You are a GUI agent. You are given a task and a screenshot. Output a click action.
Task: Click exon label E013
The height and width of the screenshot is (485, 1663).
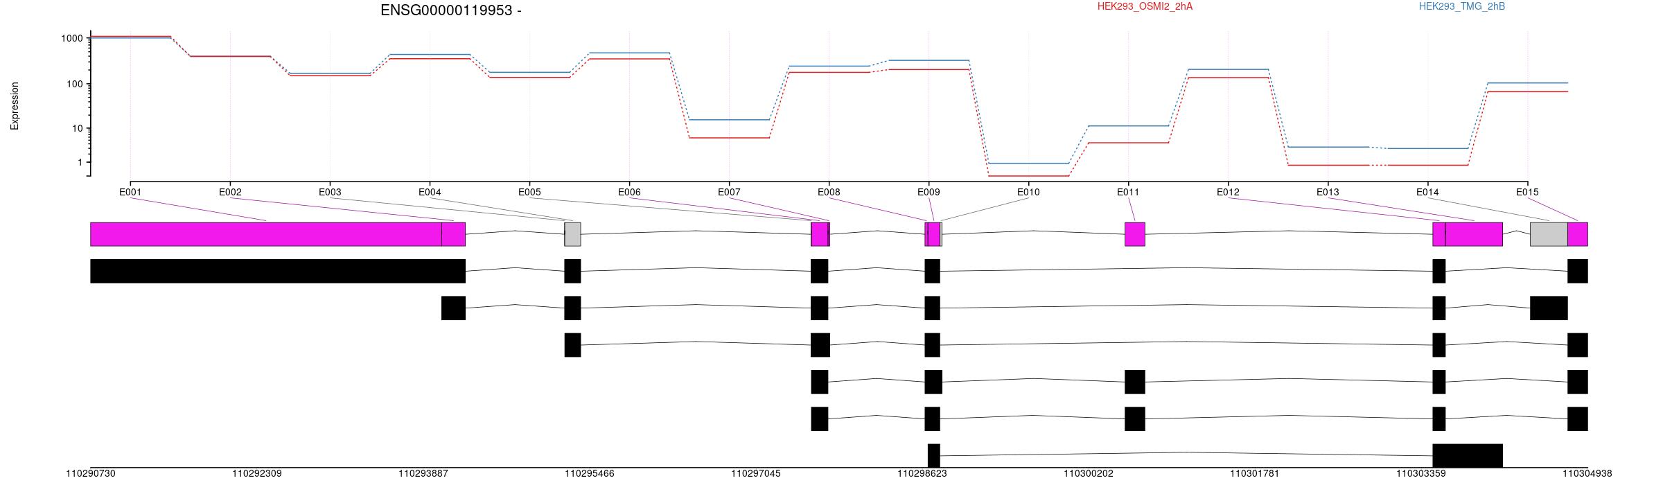tap(1328, 193)
